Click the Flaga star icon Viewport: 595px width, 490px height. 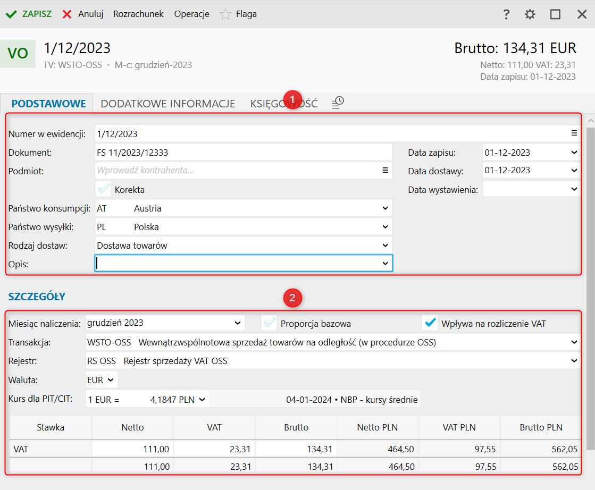click(x=226, y=14)
